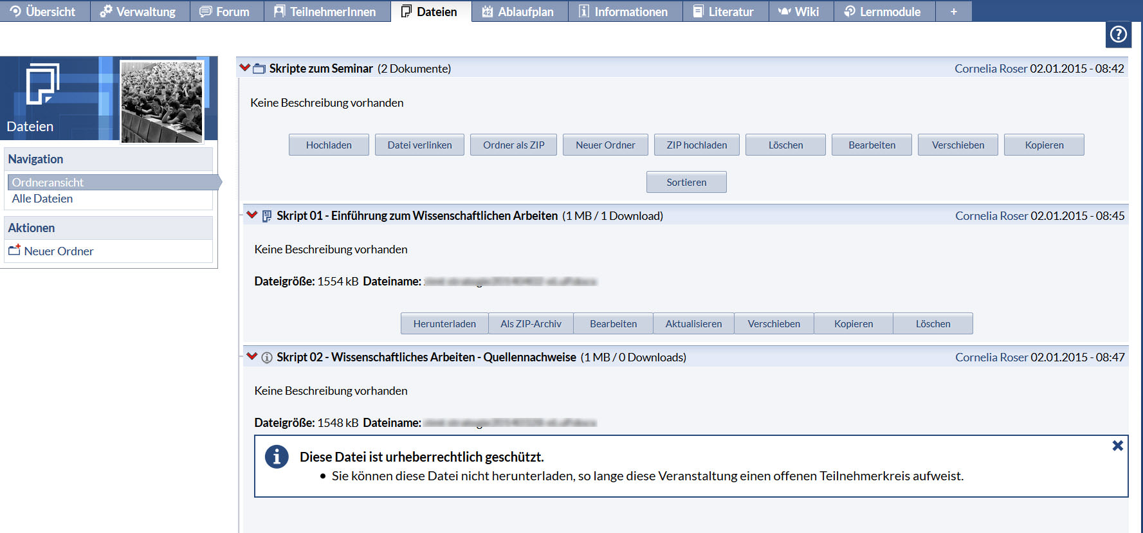Click the Neuer Ordner icon under Aktionen
1143x533 pixels.
14,251
